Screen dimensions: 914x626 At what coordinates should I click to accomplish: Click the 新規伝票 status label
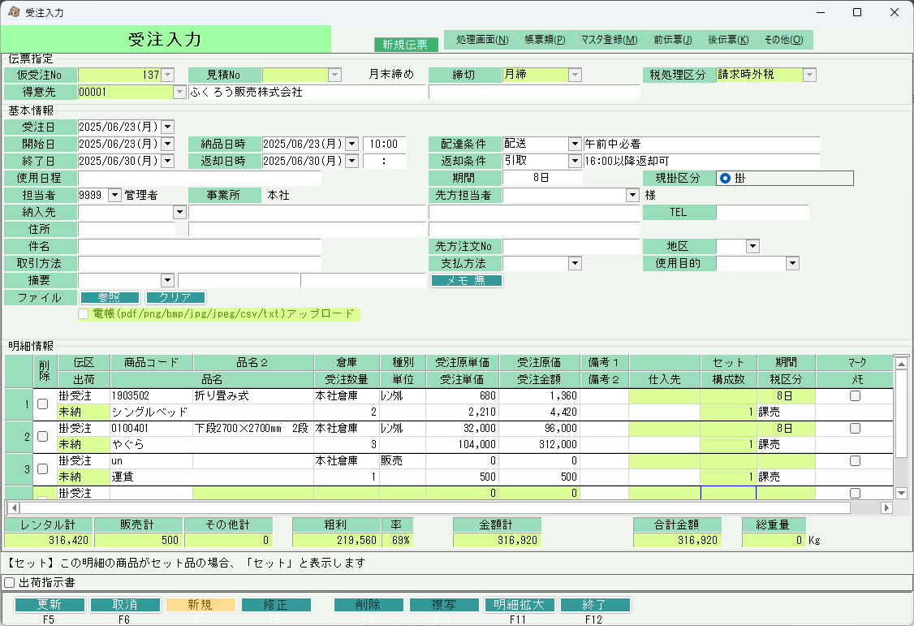click(405, 45)
